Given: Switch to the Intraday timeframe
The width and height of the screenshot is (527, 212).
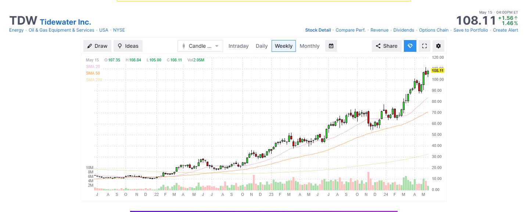Looking at the screenshot, I should pyautogui.click(x=239, y=46).
